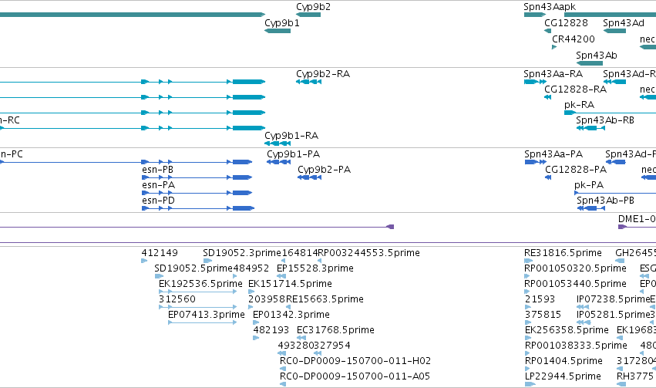Select EST EK192536.5prime

tap(200, 284)
